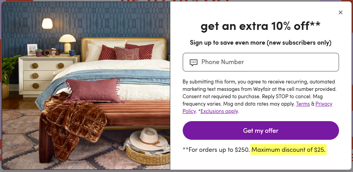Click the Get my offer button
The height and width of the screenshot is (172, 353).
pyautogui.click(x=261, y=130)
